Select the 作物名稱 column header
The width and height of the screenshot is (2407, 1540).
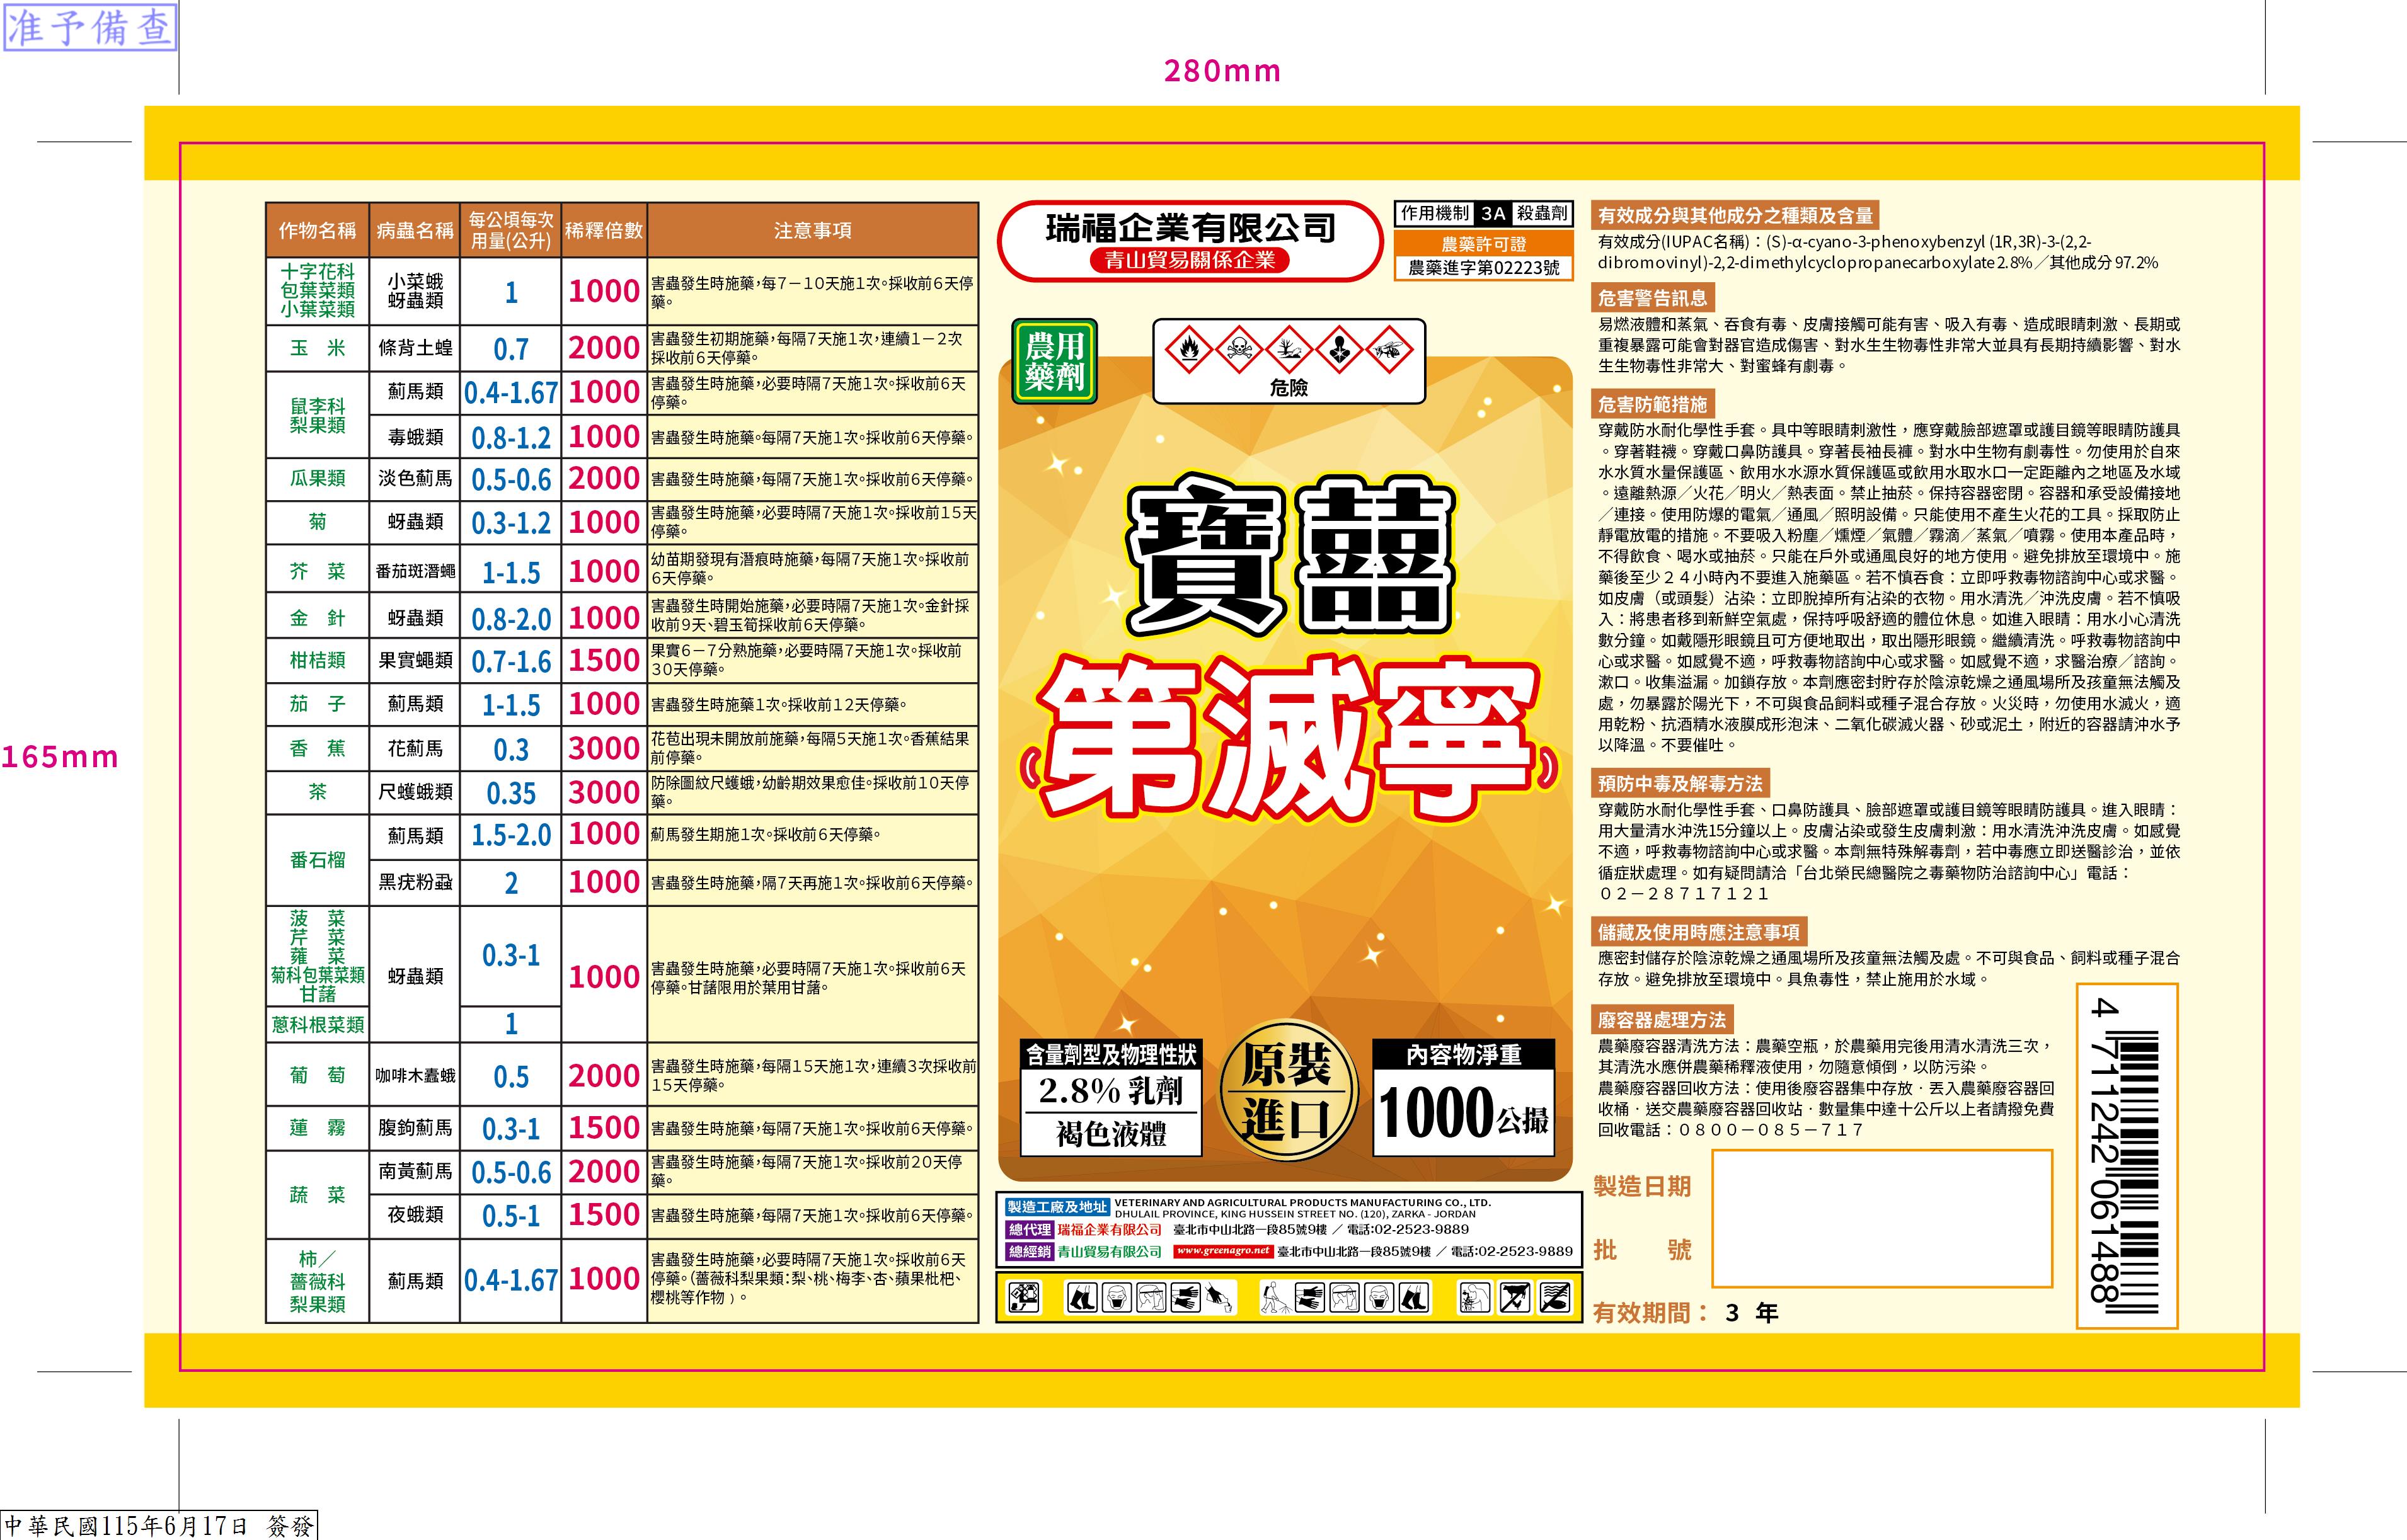click(317, 231)
